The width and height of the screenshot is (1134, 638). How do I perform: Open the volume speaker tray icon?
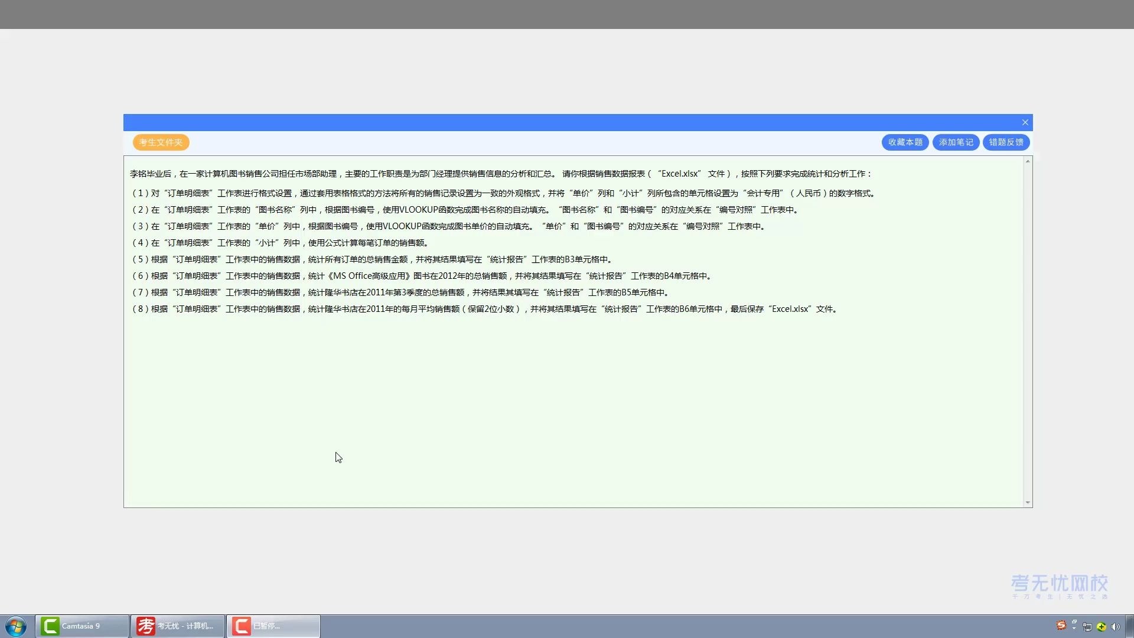(1115, 627)
